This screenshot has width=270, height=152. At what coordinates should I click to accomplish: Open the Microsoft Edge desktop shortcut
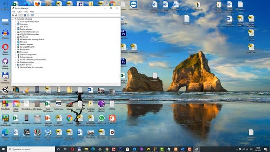click(x=5, y=133)
